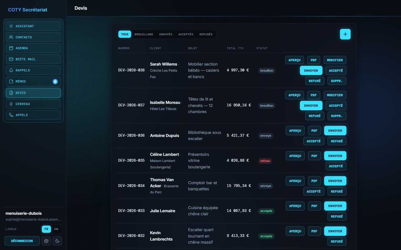Click the Mémos unread count badge
The width and height of the screenshot is (401, 250).
coord(55,81)
